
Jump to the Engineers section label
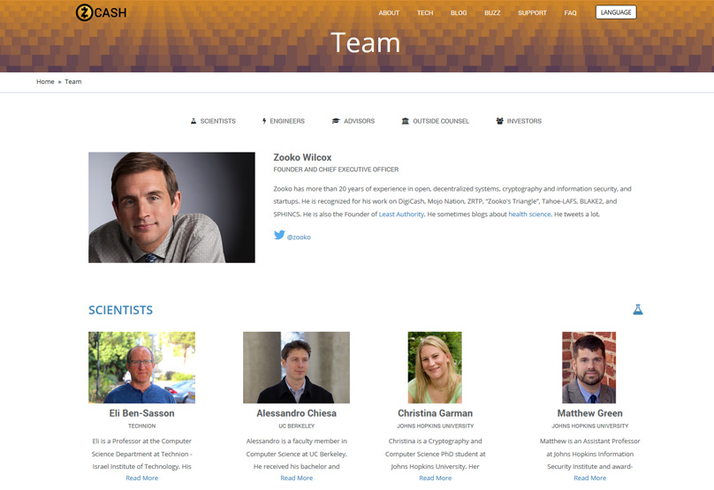(287, 121)
